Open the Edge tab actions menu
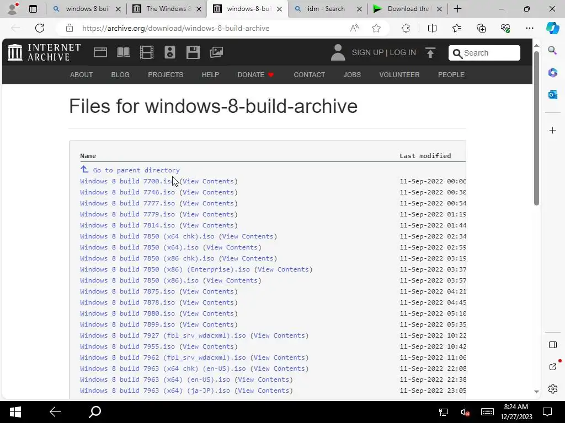This screenshot has height=423, width=565. pos(33,9)
